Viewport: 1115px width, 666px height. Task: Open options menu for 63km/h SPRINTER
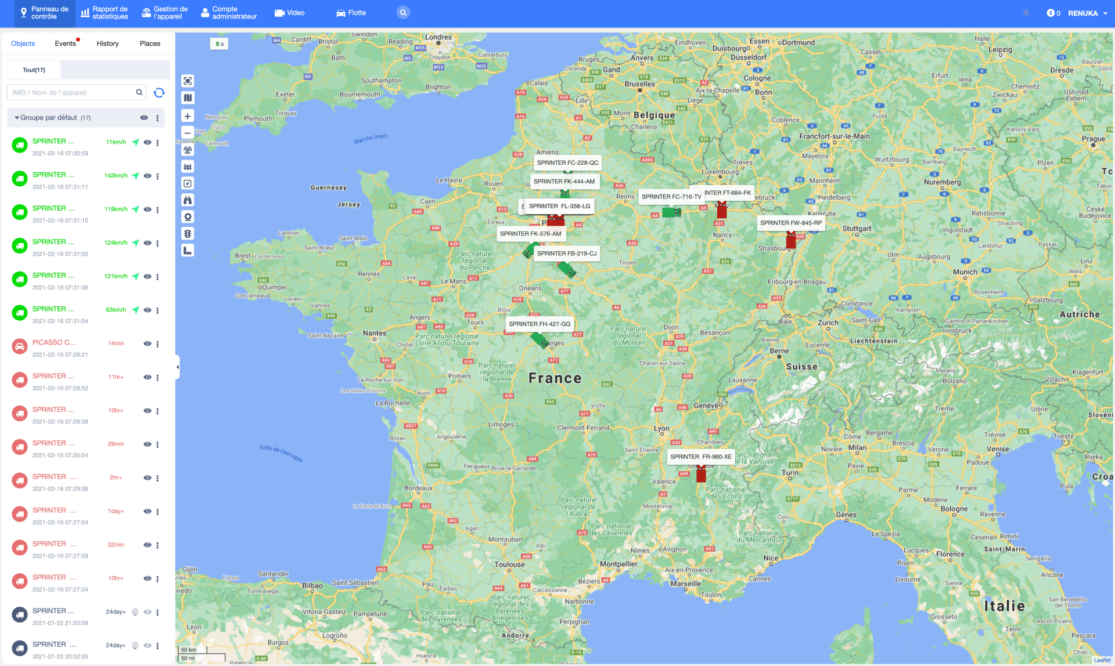point(157,310)
